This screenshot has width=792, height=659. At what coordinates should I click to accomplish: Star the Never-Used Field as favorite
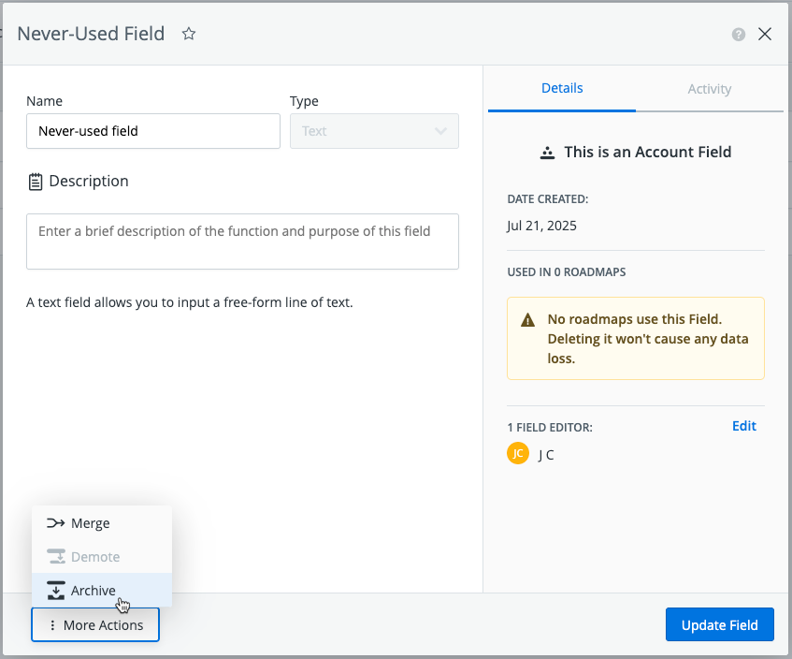pyautogui.click(x=189, y=34)
